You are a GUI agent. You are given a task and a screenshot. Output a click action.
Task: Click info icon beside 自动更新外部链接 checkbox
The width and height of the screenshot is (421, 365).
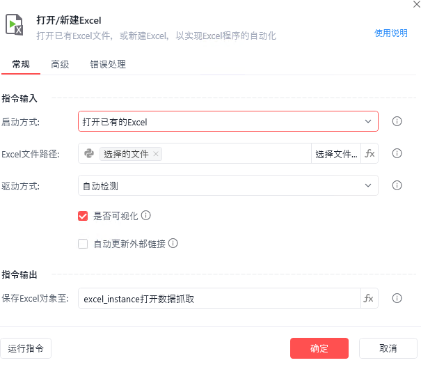tap(173, 243)
